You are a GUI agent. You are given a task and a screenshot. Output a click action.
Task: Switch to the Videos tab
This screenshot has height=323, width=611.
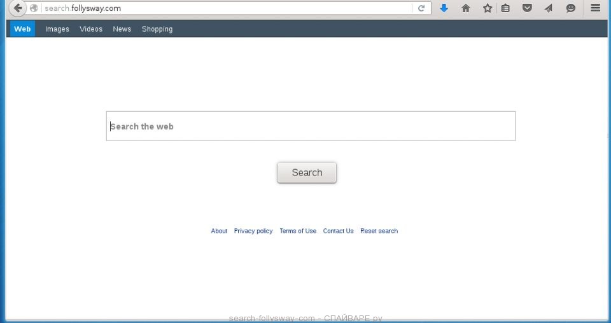click(x=91, y=29)
